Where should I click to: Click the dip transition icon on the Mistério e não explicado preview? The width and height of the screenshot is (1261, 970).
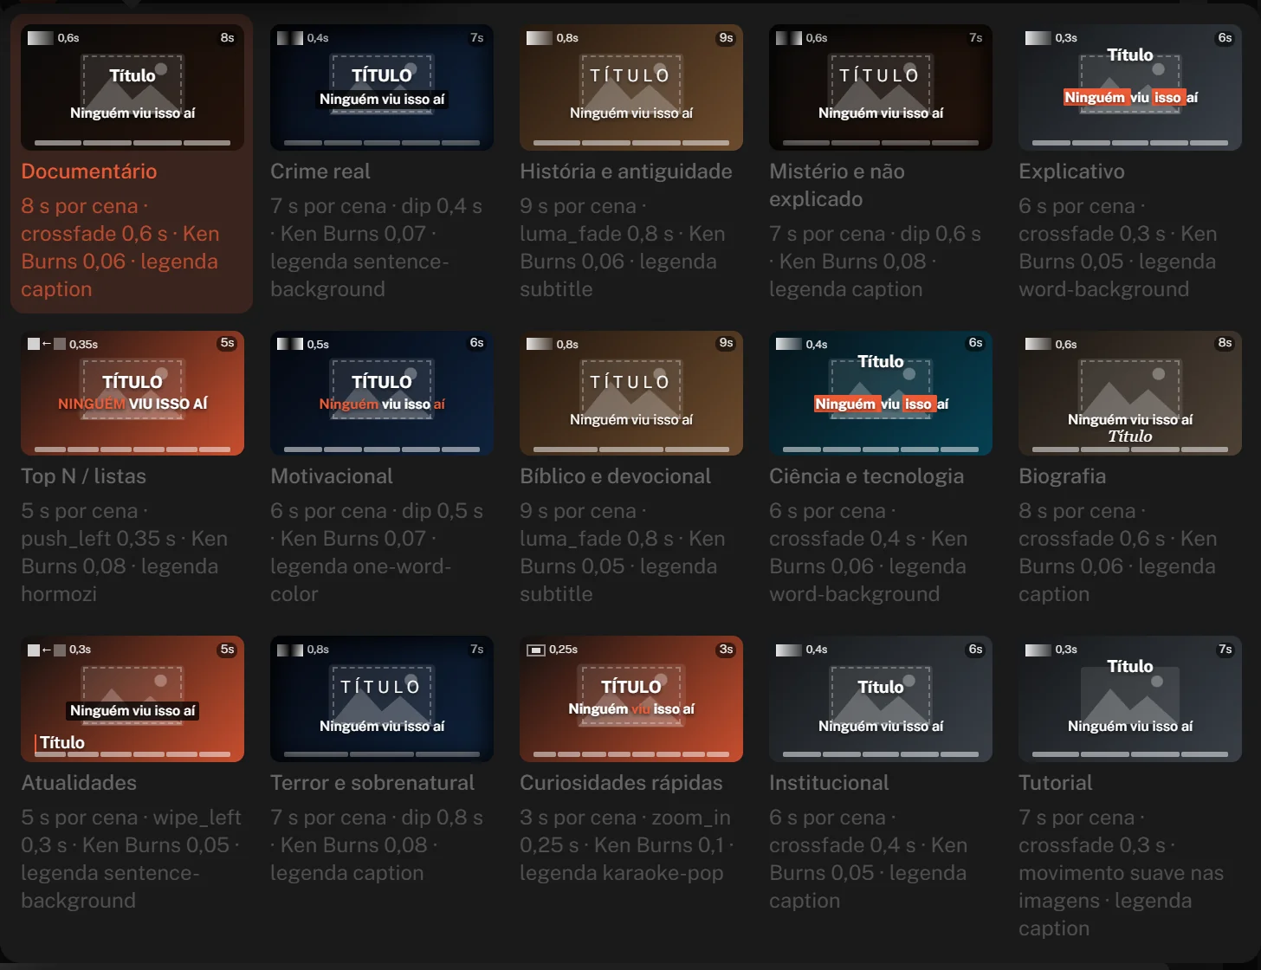coord(789,38)
